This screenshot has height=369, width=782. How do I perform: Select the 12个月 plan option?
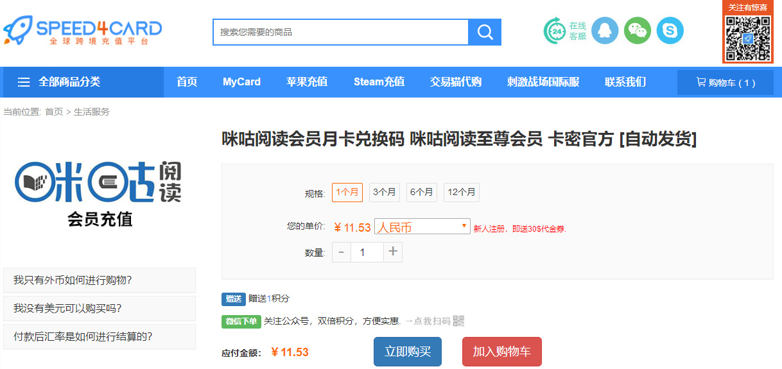coord(462,193)
